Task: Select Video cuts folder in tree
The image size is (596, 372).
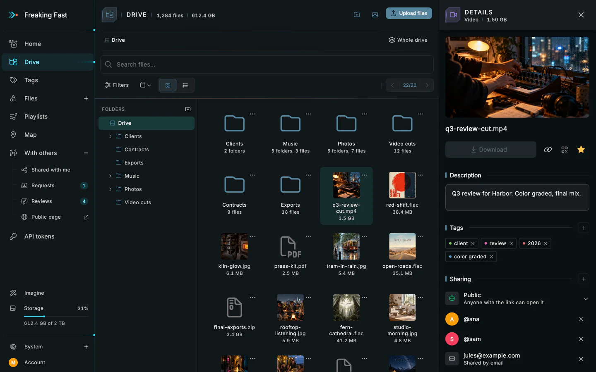Action: (147, 203)
